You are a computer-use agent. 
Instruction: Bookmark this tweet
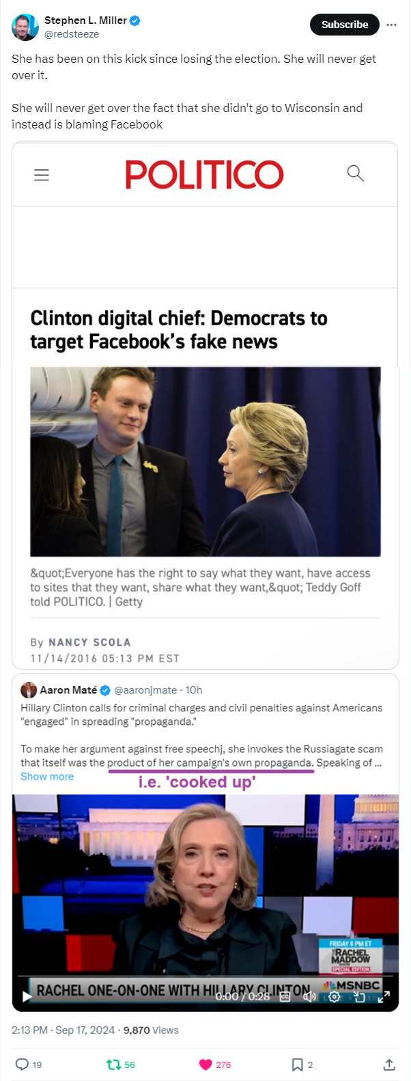[x=297, y=1064]
